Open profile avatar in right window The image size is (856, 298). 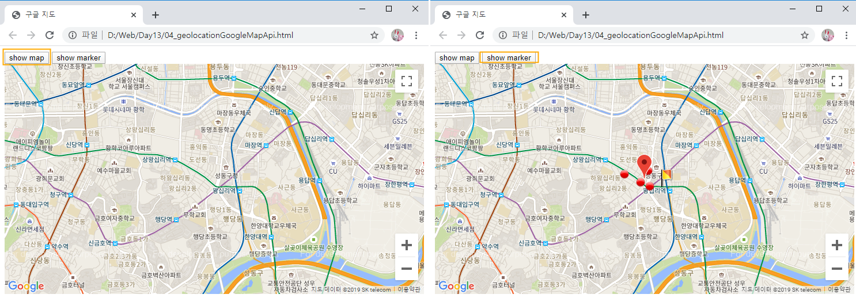click(x=828, y=35)
